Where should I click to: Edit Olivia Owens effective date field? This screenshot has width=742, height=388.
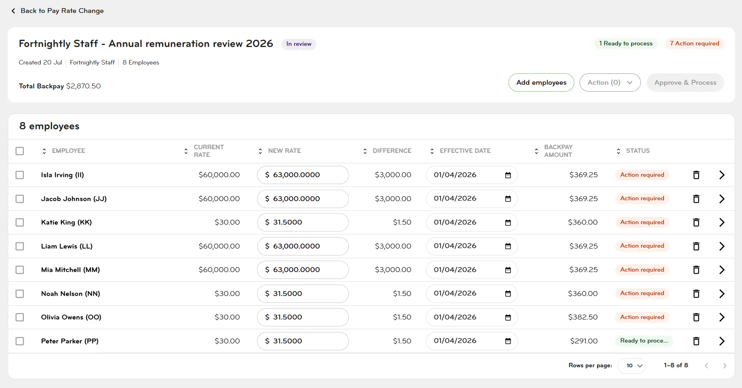tap(472, 317)
